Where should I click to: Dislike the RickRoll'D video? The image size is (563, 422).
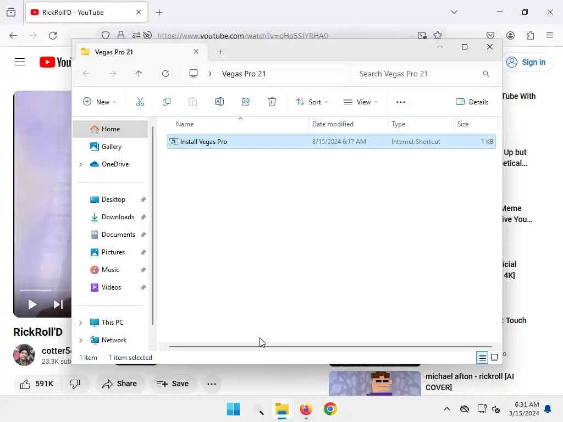75,384
